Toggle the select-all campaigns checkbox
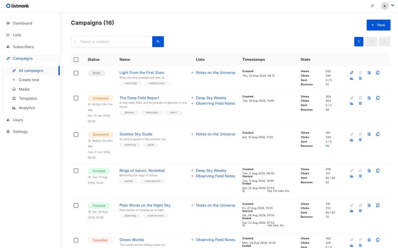Viewport: 398px width, 248px height. click(76, 60)
